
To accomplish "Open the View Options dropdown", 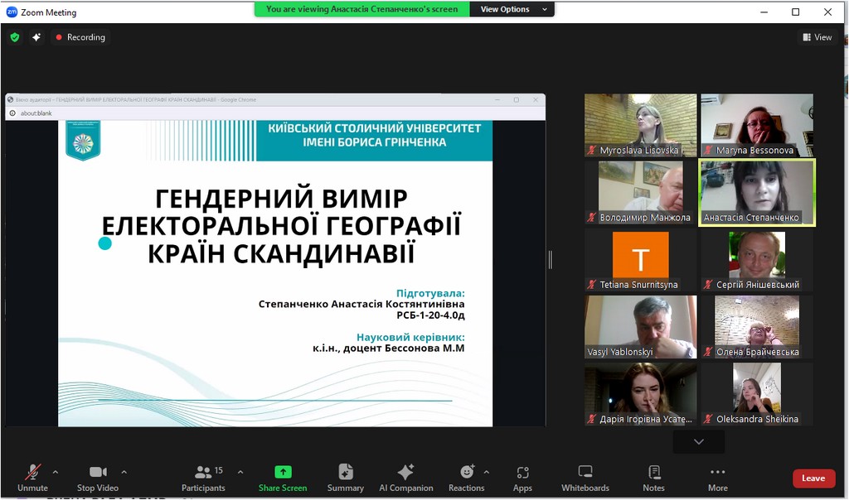I will tap(512, 9).
